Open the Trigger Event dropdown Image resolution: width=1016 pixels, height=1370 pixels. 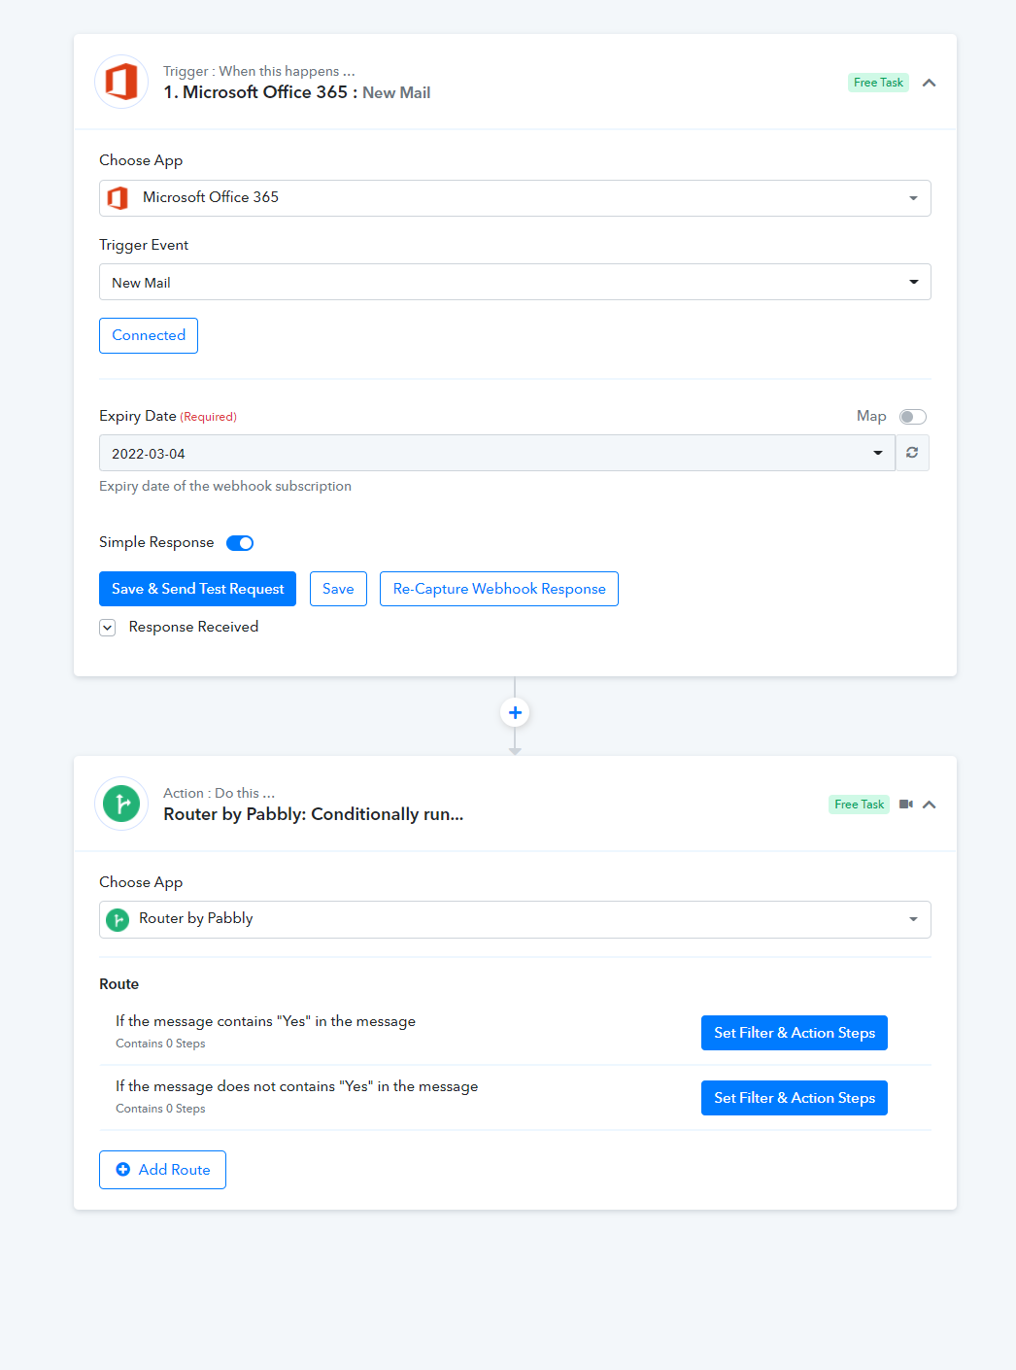515,283
